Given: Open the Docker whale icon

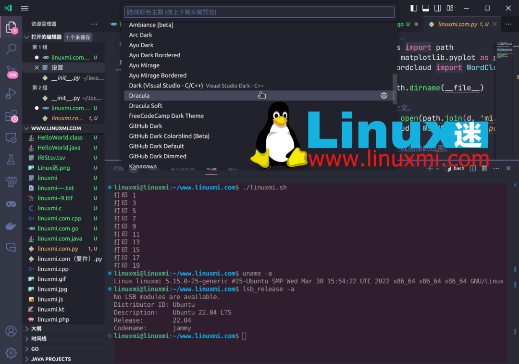Looking at the screenshot, I should [11, 226].
